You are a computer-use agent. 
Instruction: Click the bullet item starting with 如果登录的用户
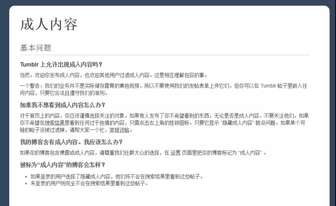pos(117,177)
